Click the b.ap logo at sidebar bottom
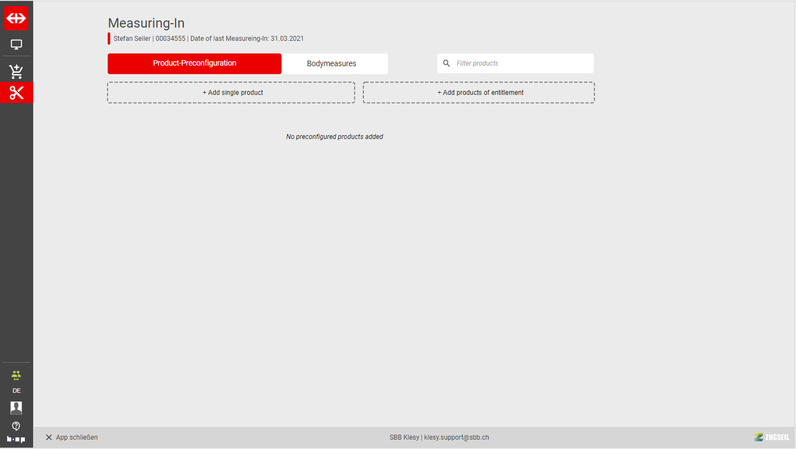796x449 pixels. pos(16,439)
